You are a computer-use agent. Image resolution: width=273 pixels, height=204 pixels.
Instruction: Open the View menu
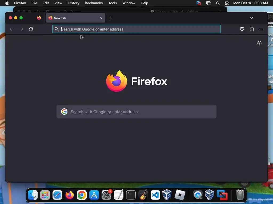click(58, 3)
